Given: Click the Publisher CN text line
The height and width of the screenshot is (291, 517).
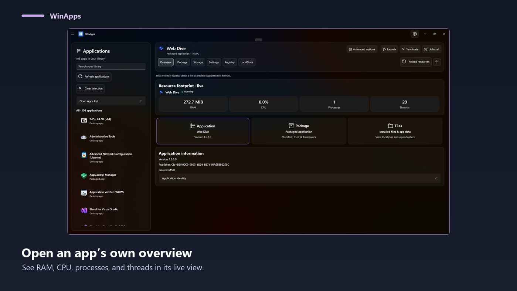Looking at the screenshot, I should [194, 165].
